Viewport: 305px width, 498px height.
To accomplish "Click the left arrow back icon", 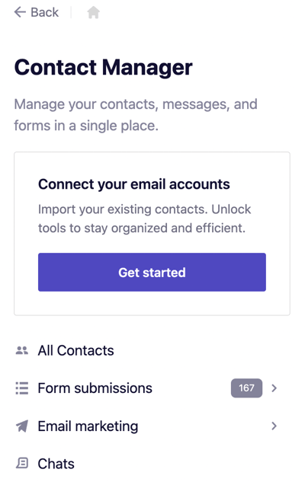I will tap(20, 12).
